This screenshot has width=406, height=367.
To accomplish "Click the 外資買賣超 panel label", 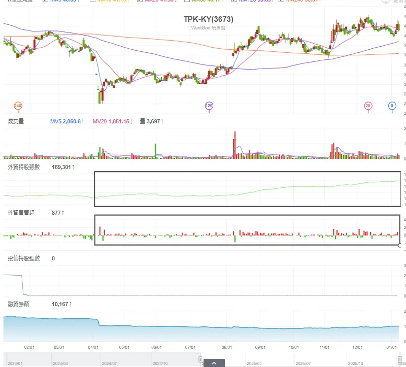I will (x=21, y=213).
